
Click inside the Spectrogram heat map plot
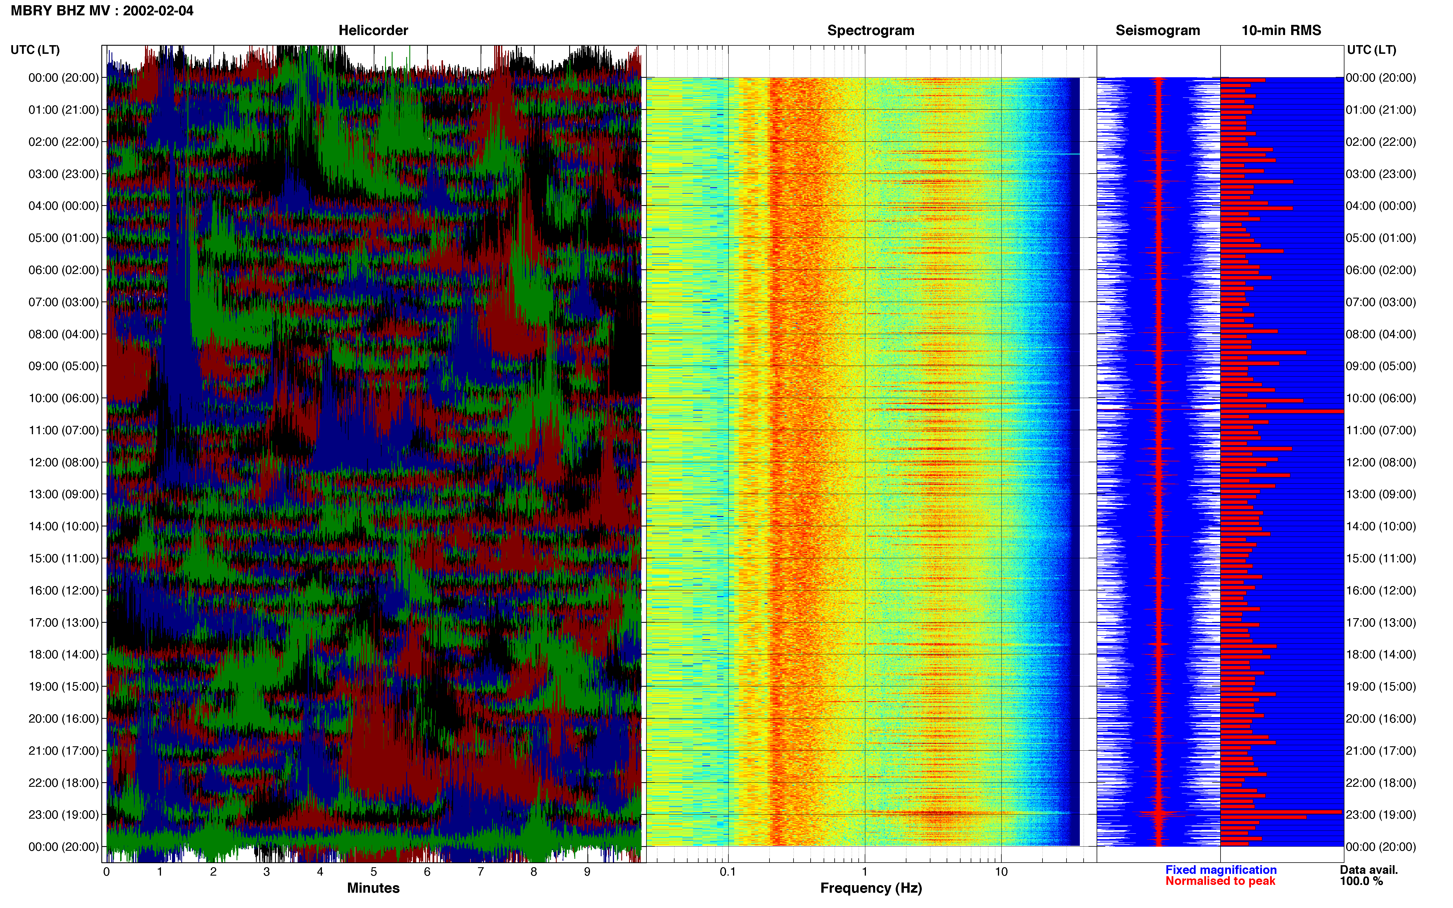[863, 461]
